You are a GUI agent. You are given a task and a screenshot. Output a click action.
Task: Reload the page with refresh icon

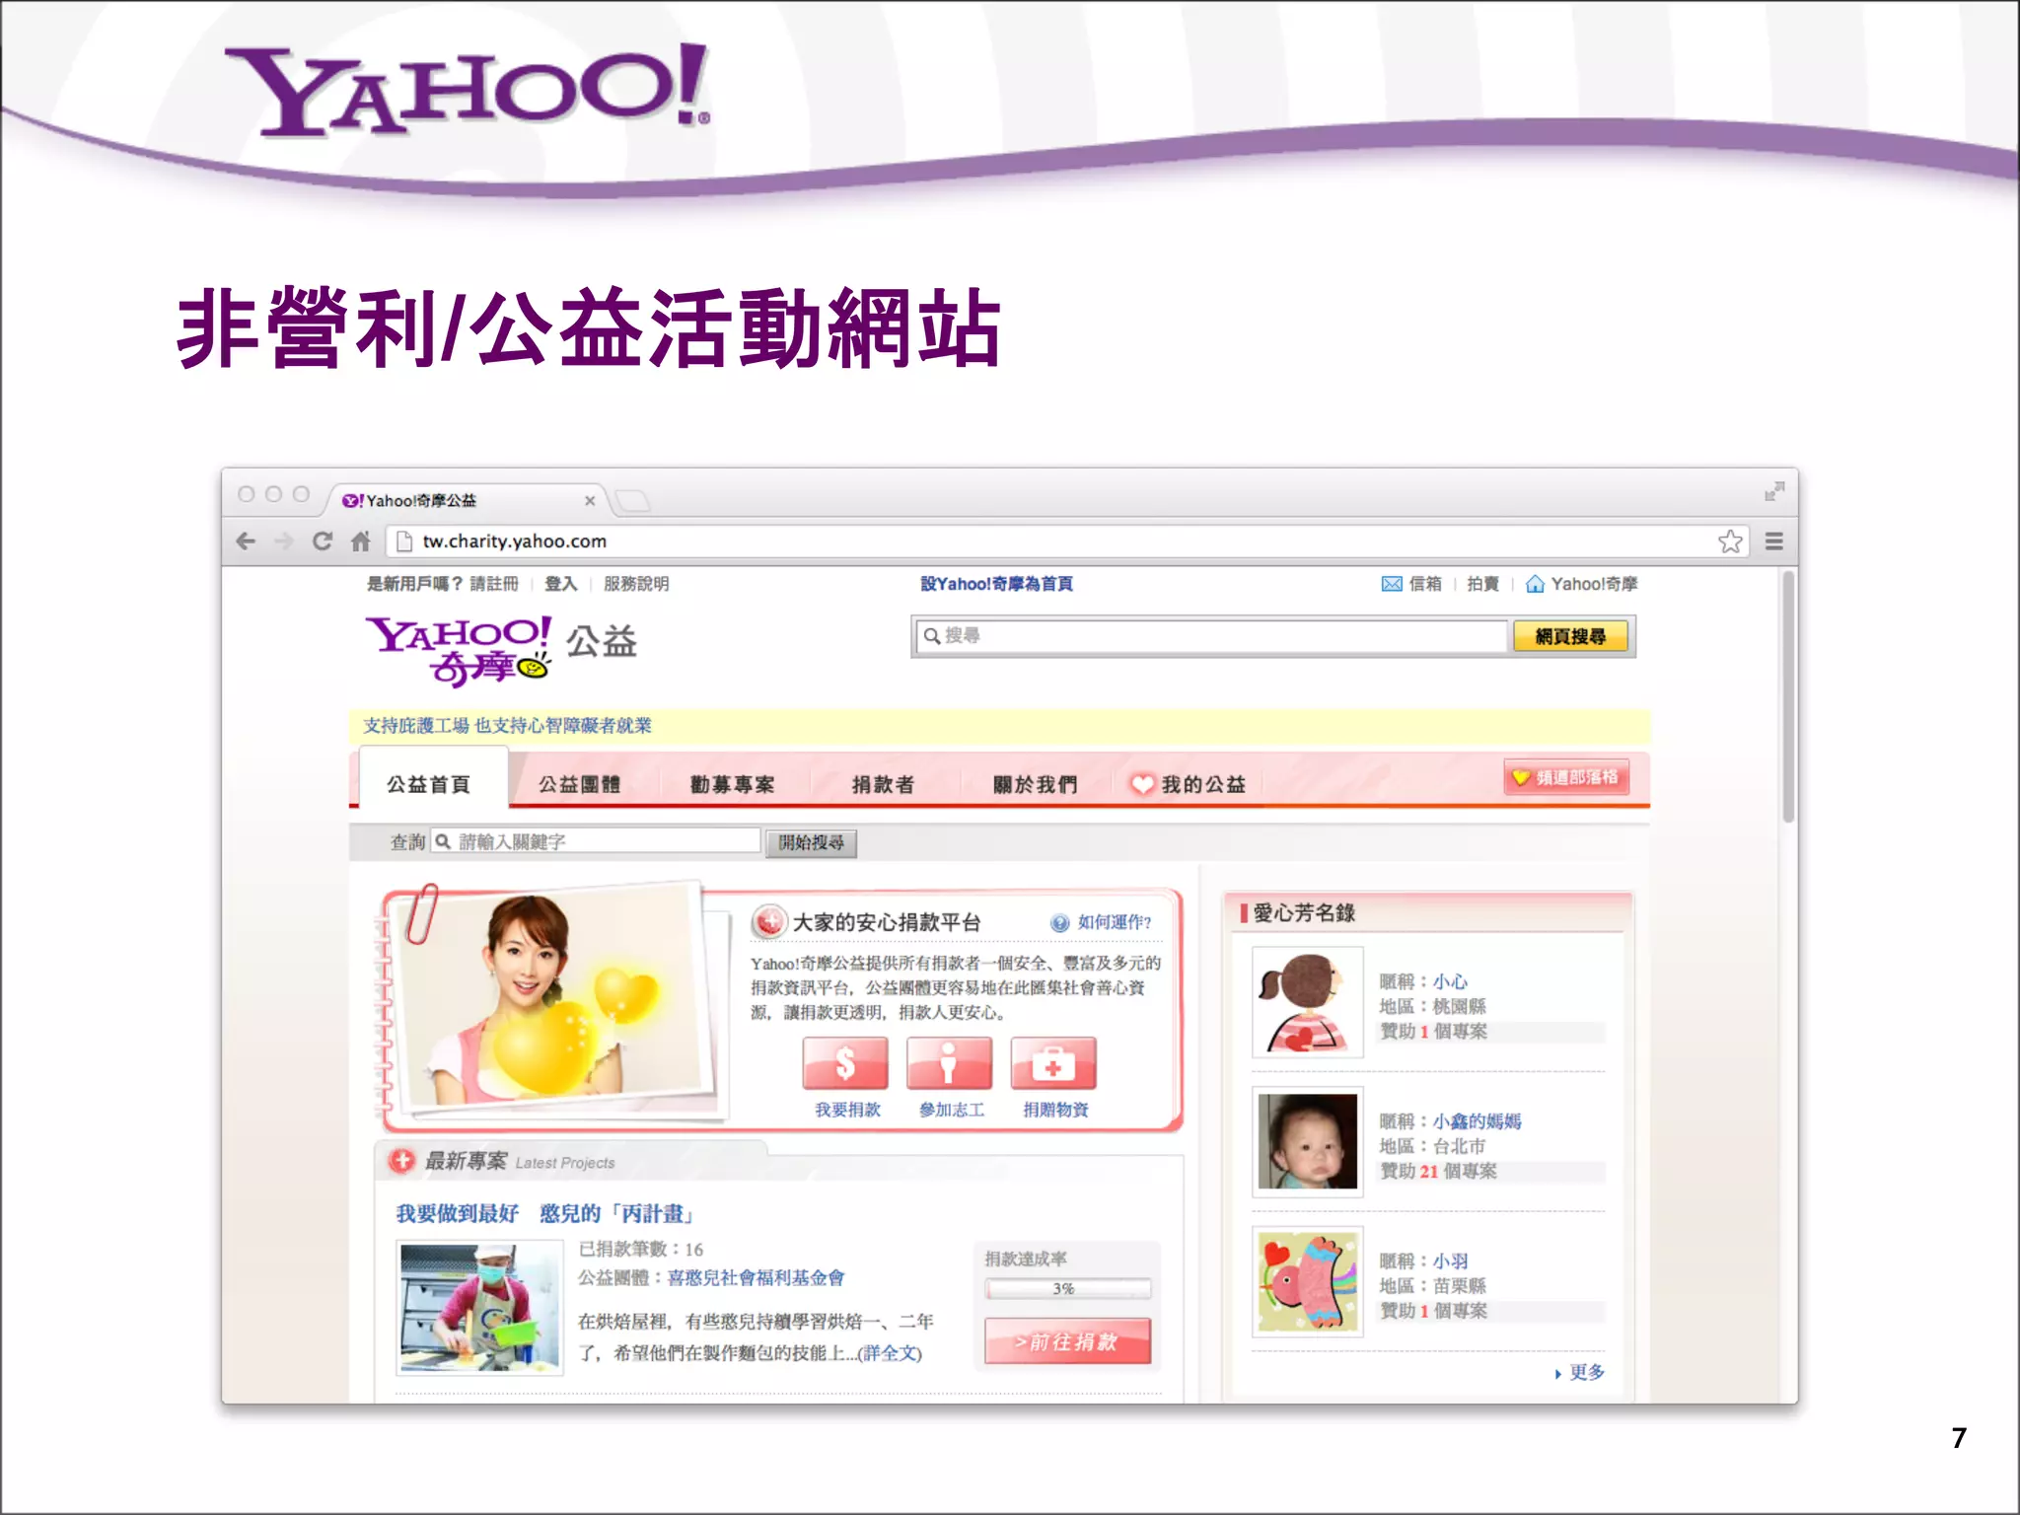pos(323,541)
